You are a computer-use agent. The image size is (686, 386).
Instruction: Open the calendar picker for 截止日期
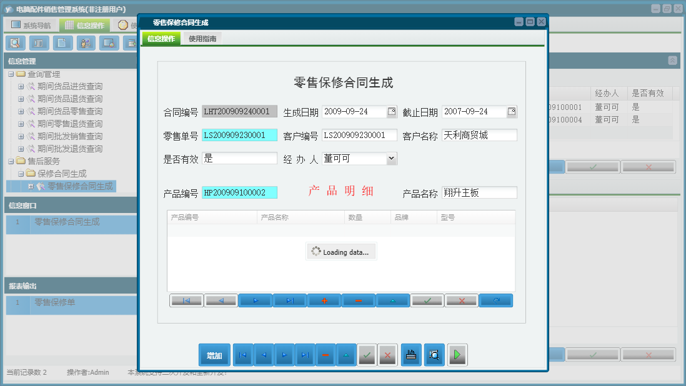tap(512, 111)
